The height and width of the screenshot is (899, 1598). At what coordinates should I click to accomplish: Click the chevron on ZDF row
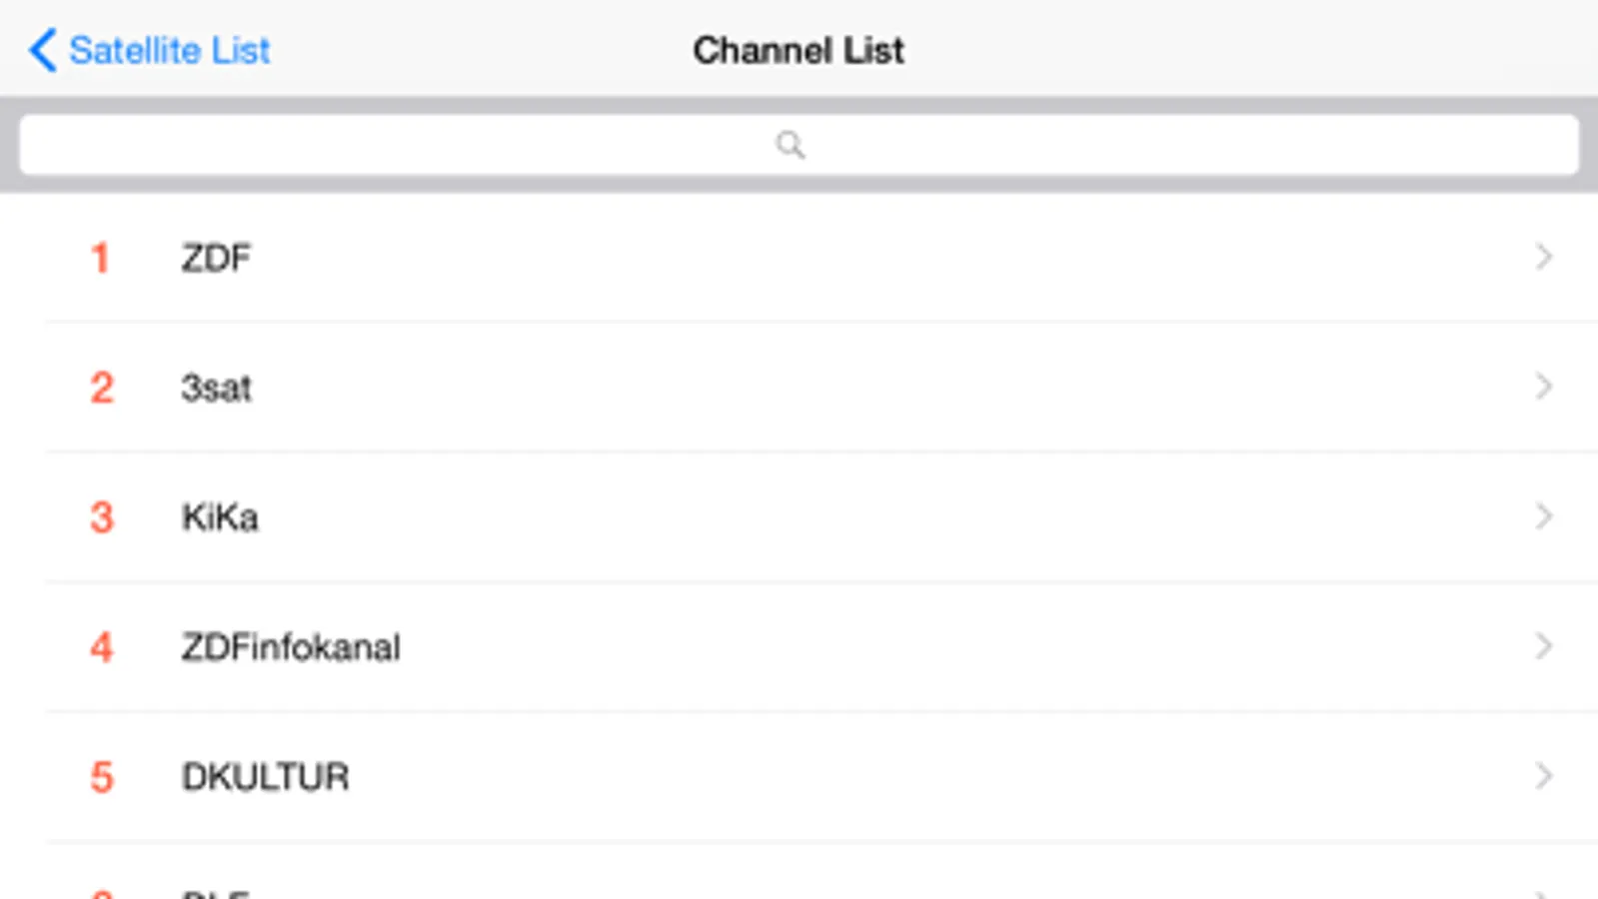1544,257
